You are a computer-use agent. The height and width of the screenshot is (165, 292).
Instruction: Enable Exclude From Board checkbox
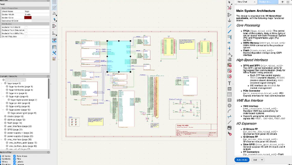pos(26,27)
